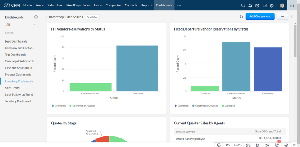The image size is (300, 147).
Task: Open Campaign Dashboards in sidebar
Action: click(x=19, y=61)
